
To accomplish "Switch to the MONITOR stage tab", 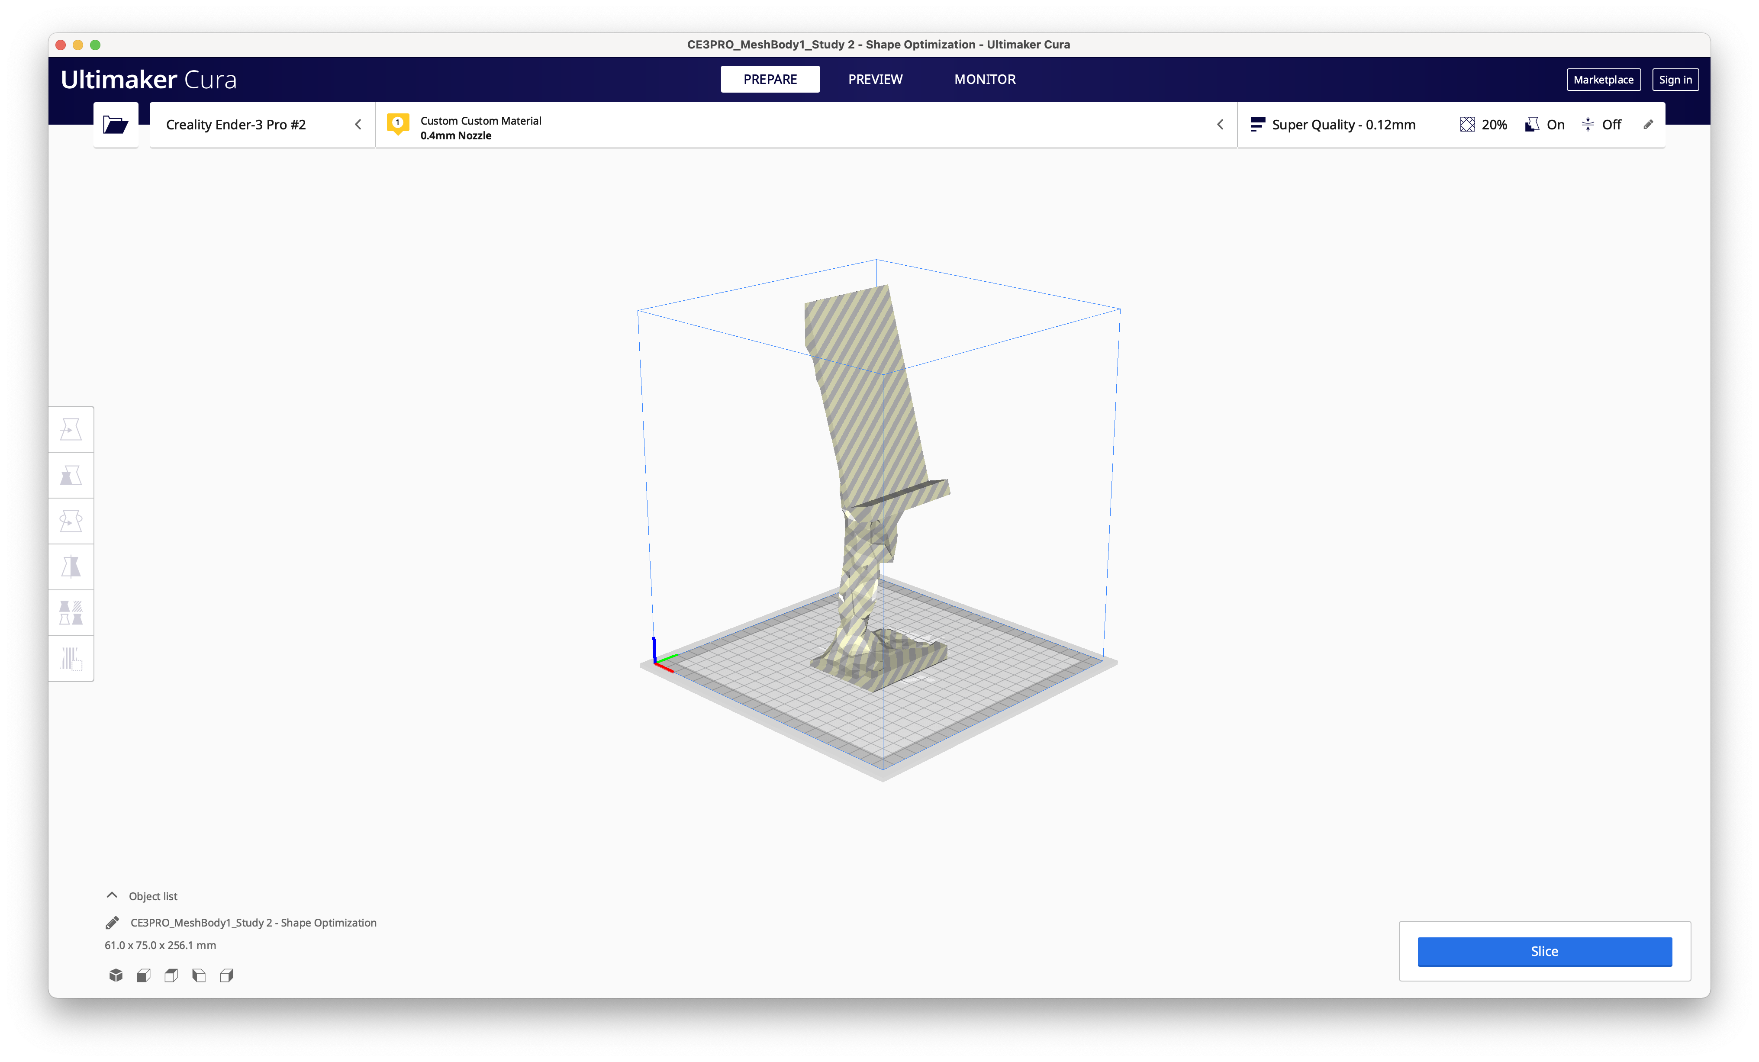I will 984,79.
